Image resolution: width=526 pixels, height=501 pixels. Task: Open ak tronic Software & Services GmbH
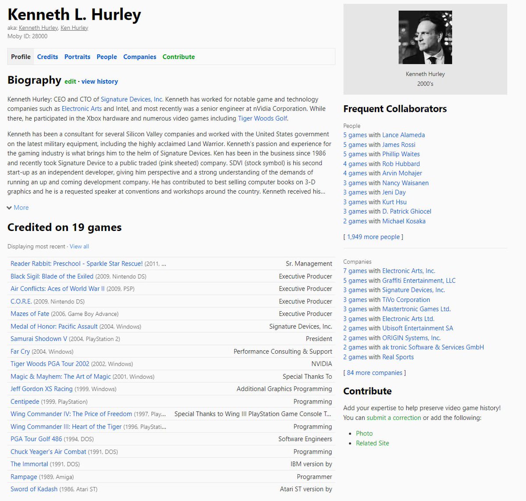[433, 347]
